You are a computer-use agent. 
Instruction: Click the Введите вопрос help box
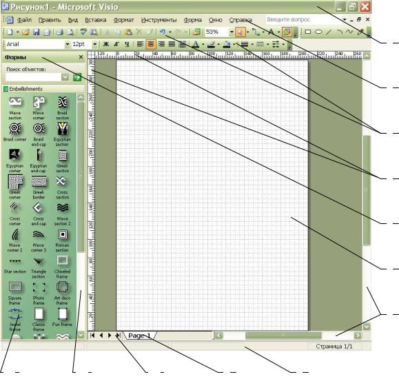coord(304,19)
